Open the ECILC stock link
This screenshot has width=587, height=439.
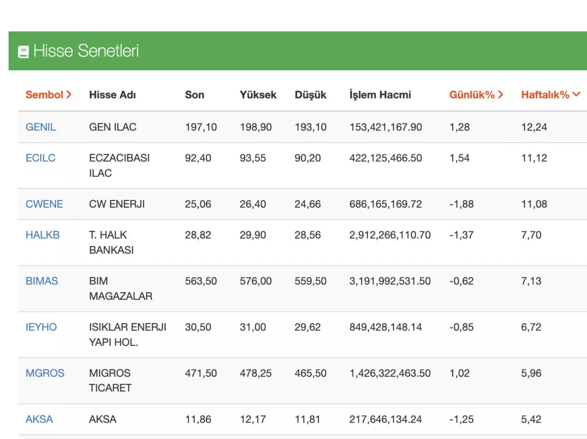tap(40, 158)
